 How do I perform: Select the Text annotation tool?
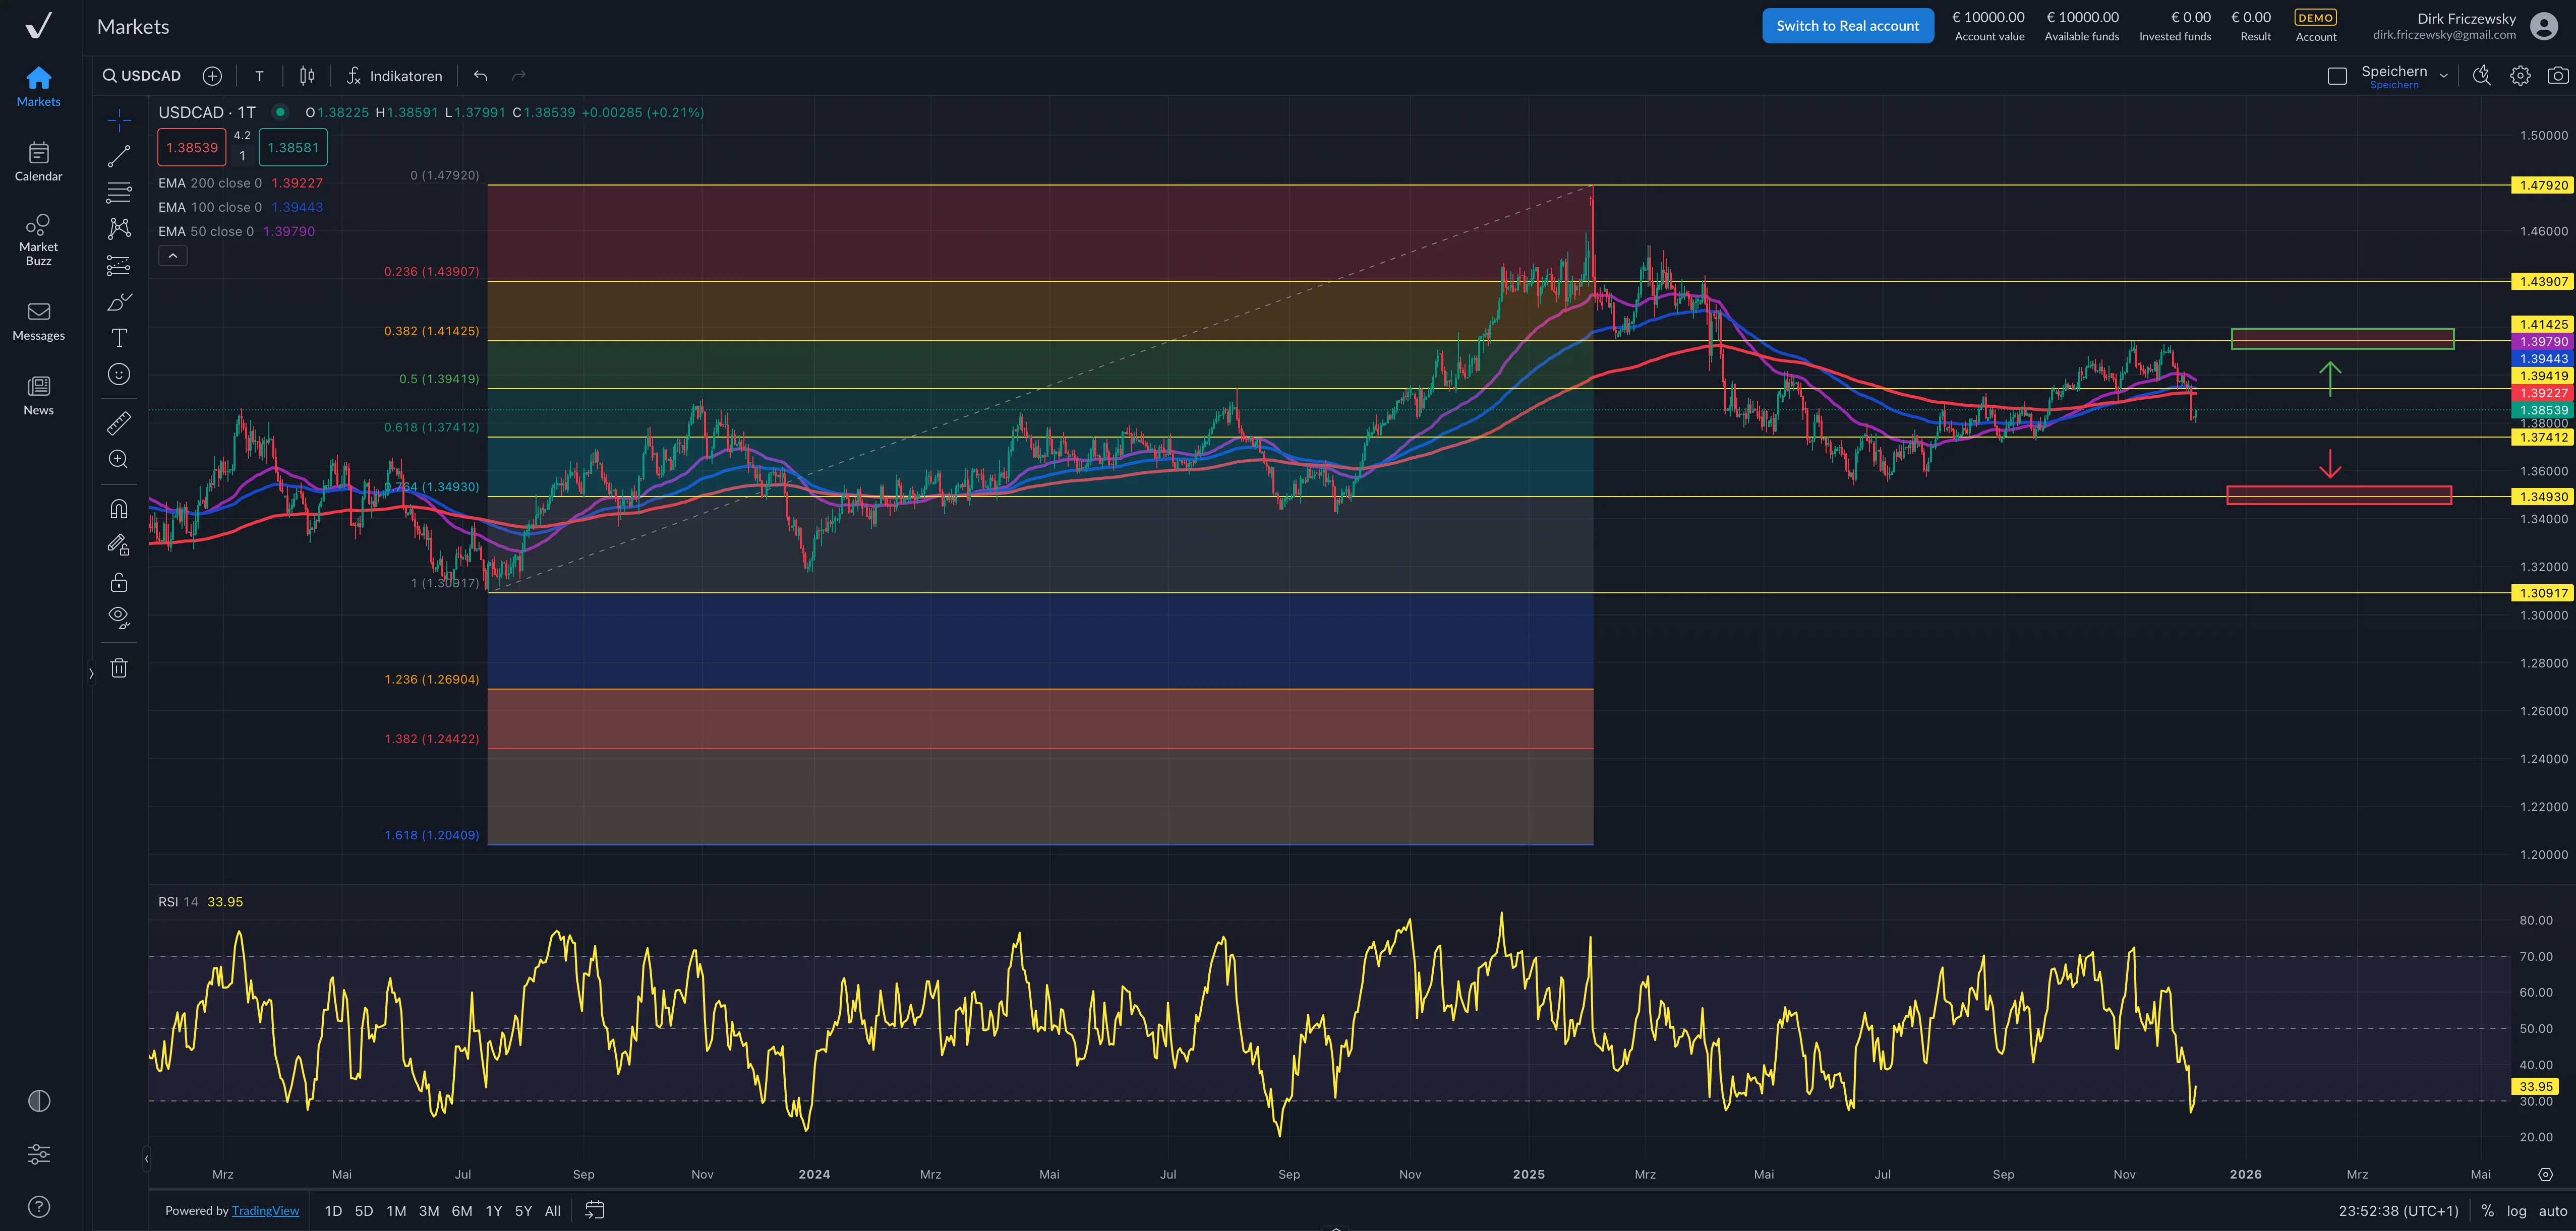tap(119, 338)
